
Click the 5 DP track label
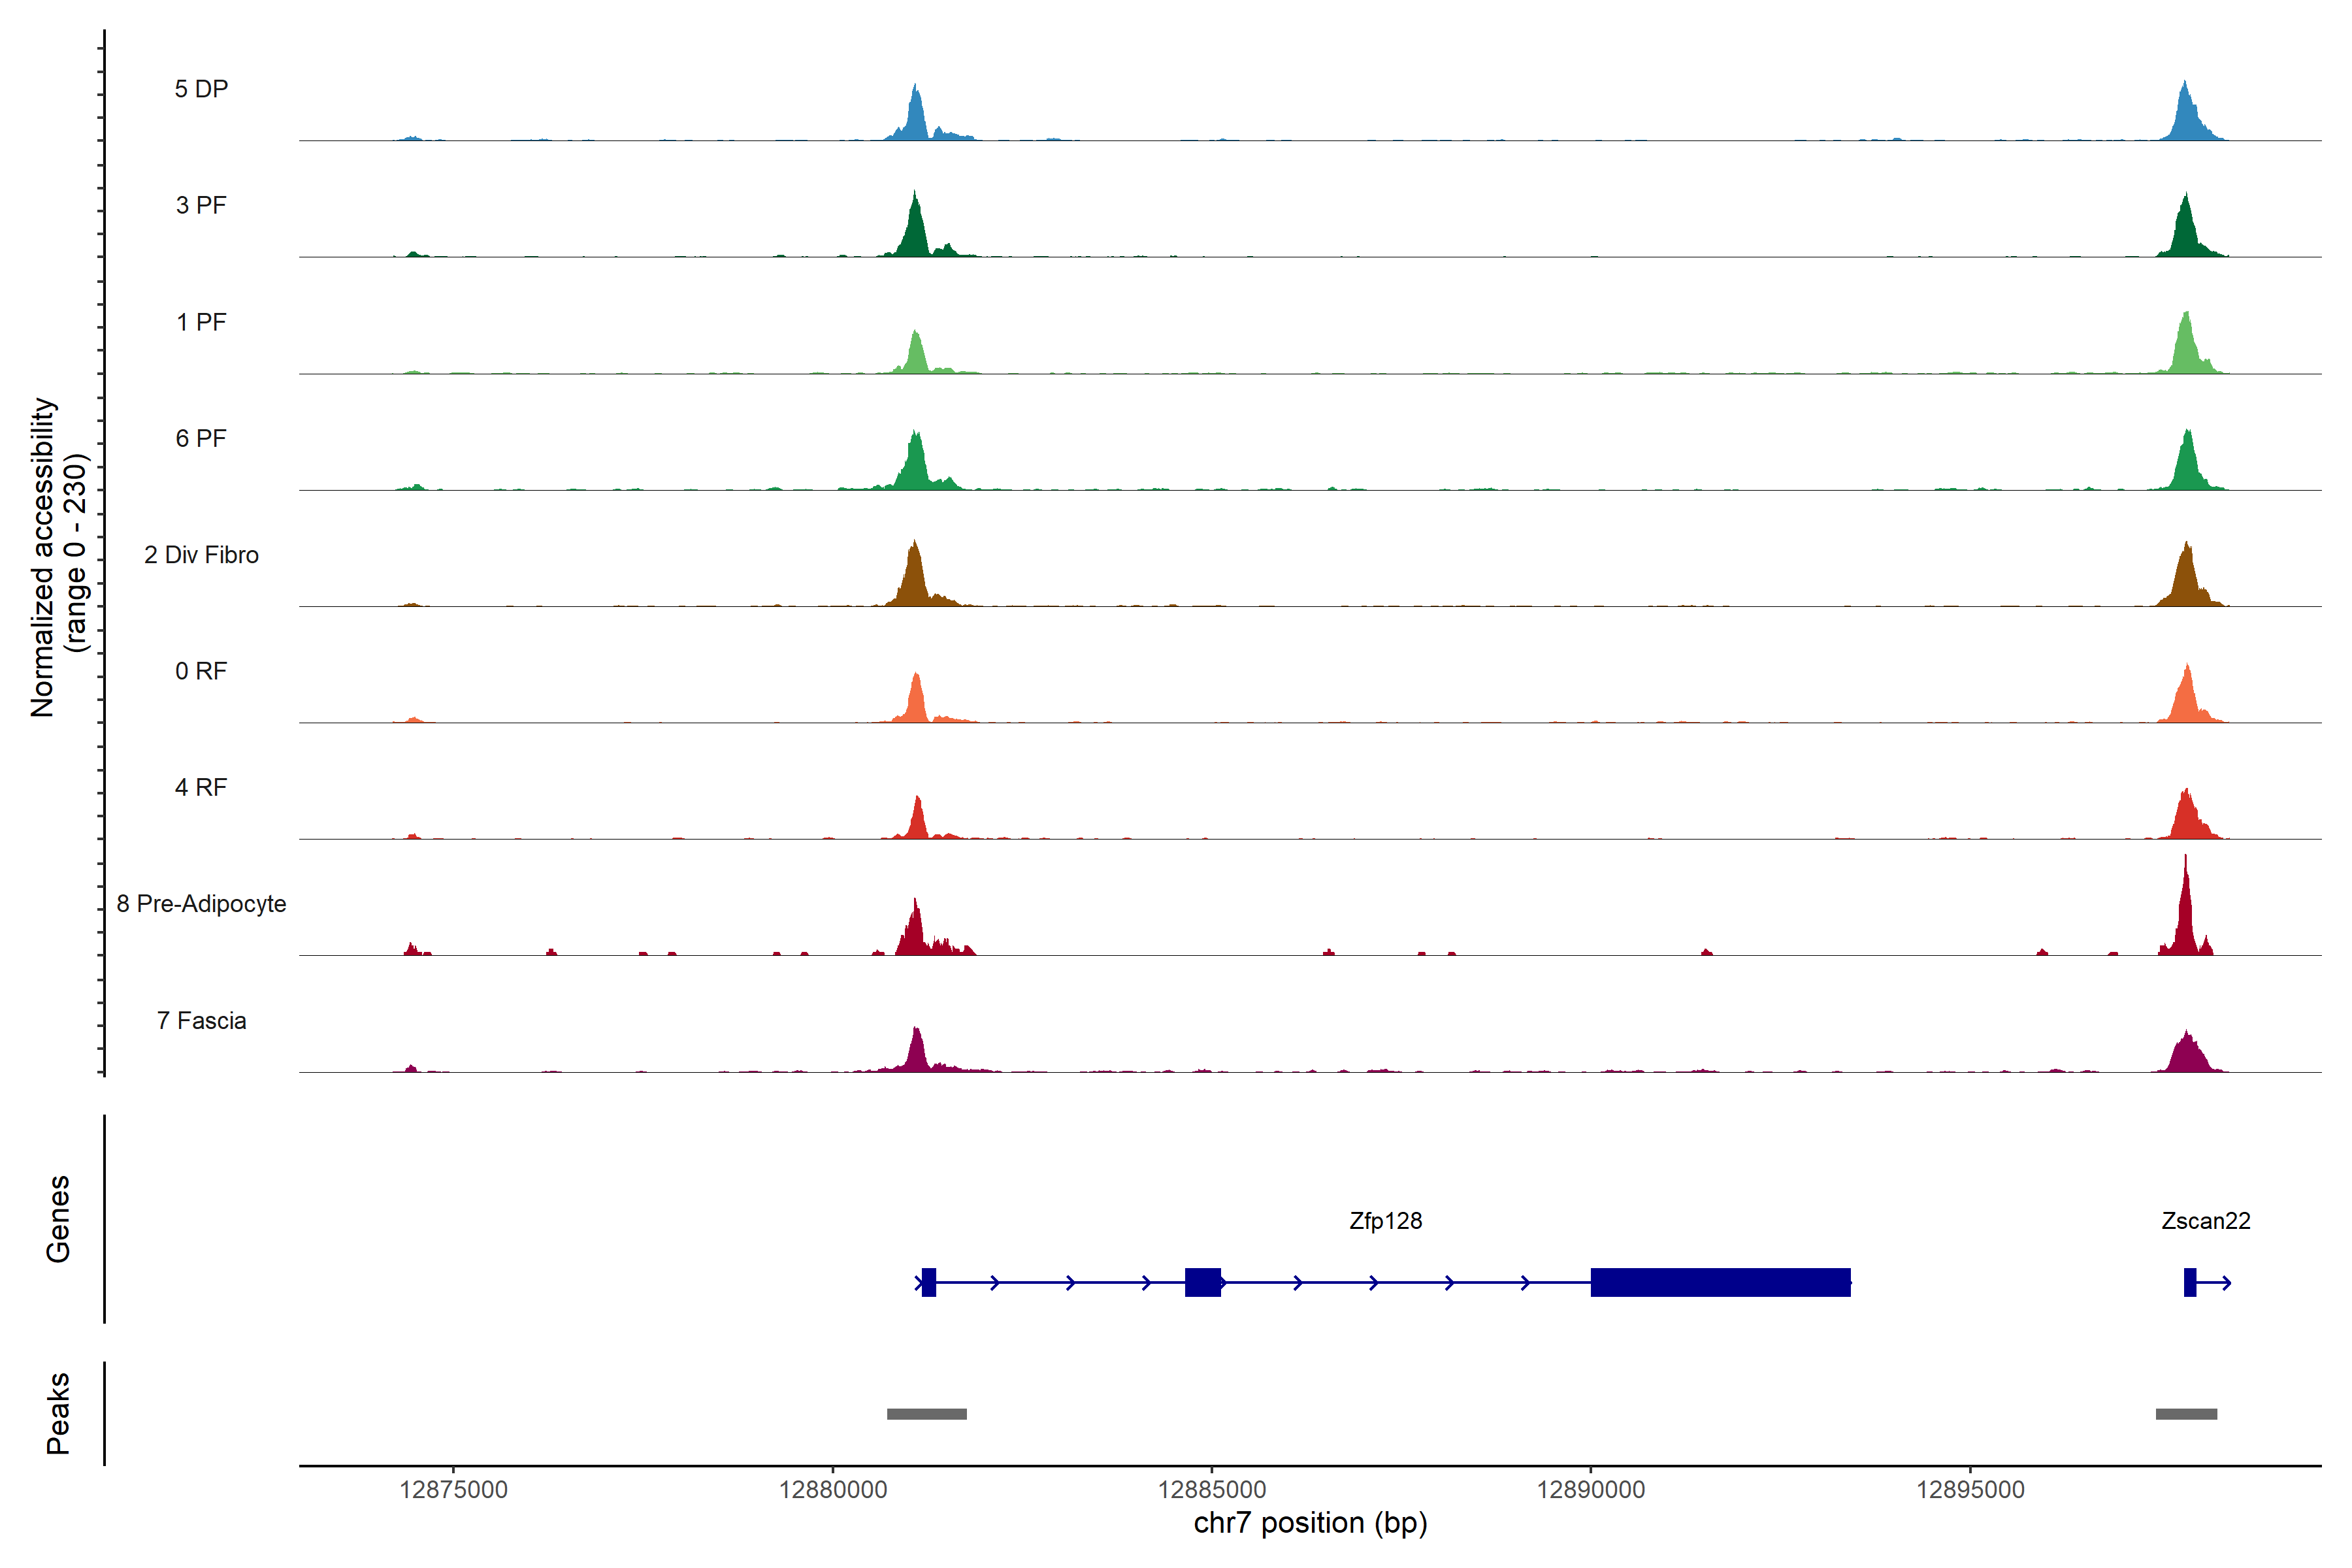(201, 89)
